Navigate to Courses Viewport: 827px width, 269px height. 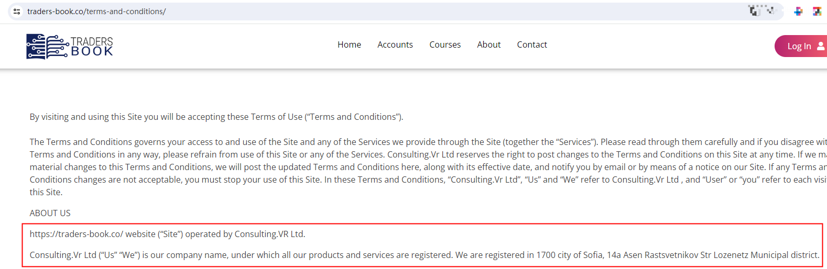pos(445,45)
